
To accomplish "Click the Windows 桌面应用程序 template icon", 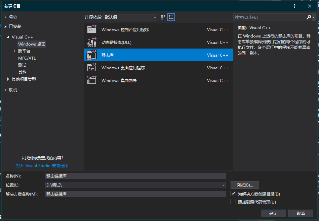I will pyautogui.click(x=92, y=68).
